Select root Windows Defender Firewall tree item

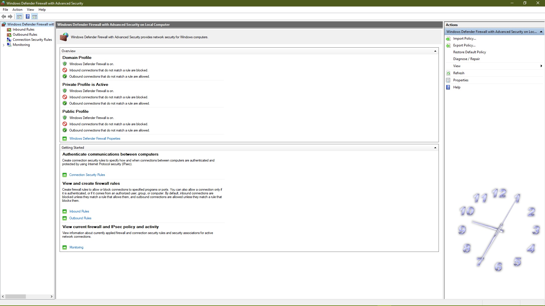tap(31, 24)
